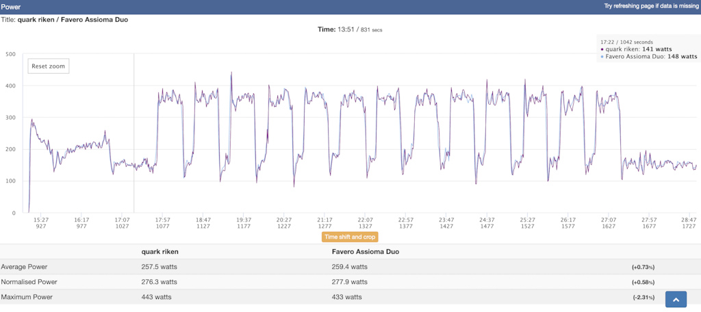The height and width of the screenshot is (312, 701).
Task: Click the 17:22 / 1042 seconds tooltip header
Action: [x=627, y=42]
